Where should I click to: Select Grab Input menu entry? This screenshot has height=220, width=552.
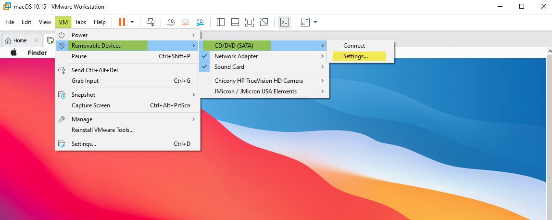(128, 81)
